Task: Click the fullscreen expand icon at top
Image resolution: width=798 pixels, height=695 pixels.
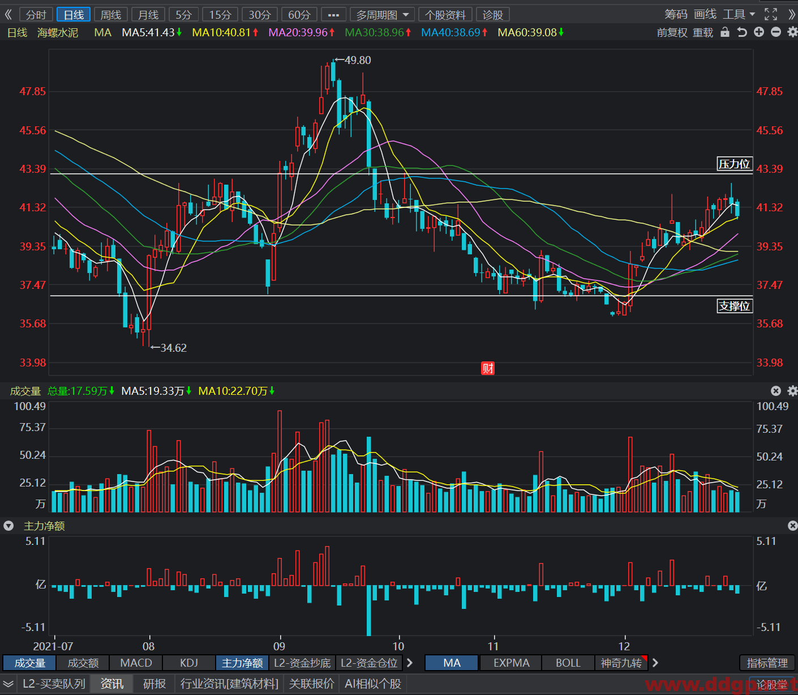Action: pyautogui.click(x=771, y=14)
